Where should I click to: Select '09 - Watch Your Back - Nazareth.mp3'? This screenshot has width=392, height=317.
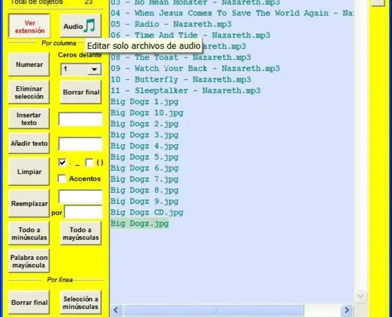tap(195, 69)
